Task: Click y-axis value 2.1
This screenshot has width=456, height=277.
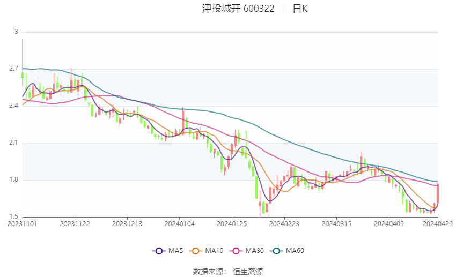Action: coord(13,143)
